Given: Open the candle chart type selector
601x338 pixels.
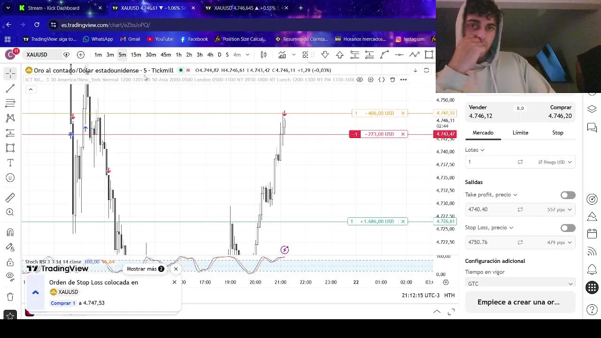Looking at the screenshot, I should click(x=264, y=55).
